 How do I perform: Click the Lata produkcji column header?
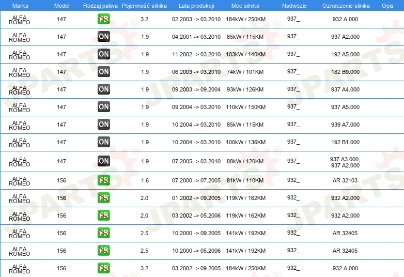coord(196,6)
